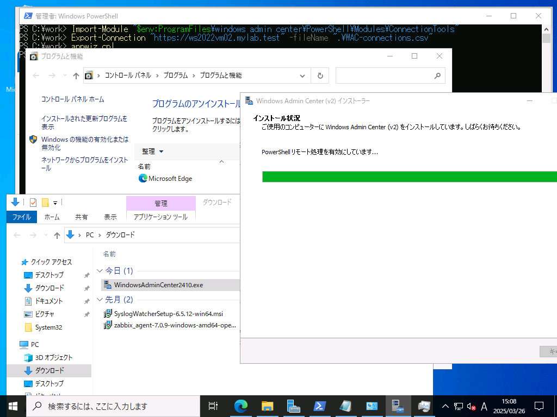This screenshot has width=557, height=417.
Task: Open the Windows Start menu
Action: 13,406
